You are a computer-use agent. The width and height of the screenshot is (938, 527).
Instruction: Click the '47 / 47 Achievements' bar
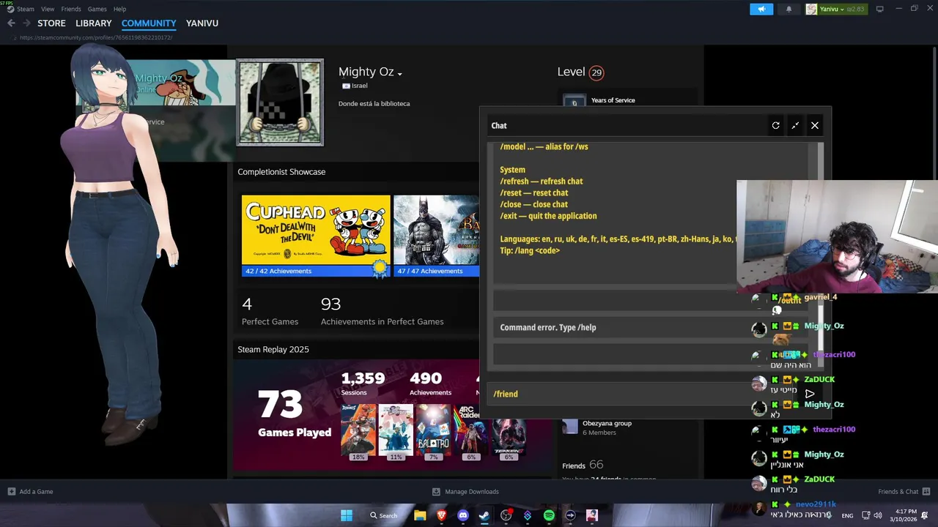click(436, 271)
